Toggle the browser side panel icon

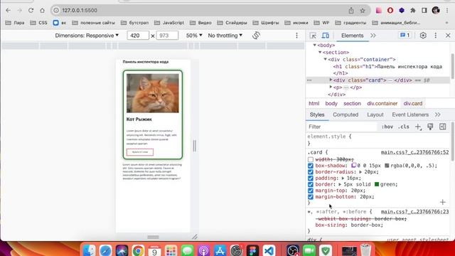pos(424,11)
